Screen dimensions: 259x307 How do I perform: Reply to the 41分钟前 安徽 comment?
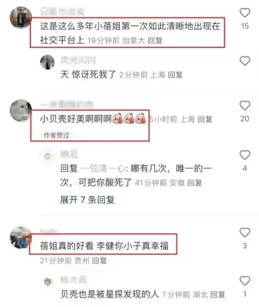194,183
